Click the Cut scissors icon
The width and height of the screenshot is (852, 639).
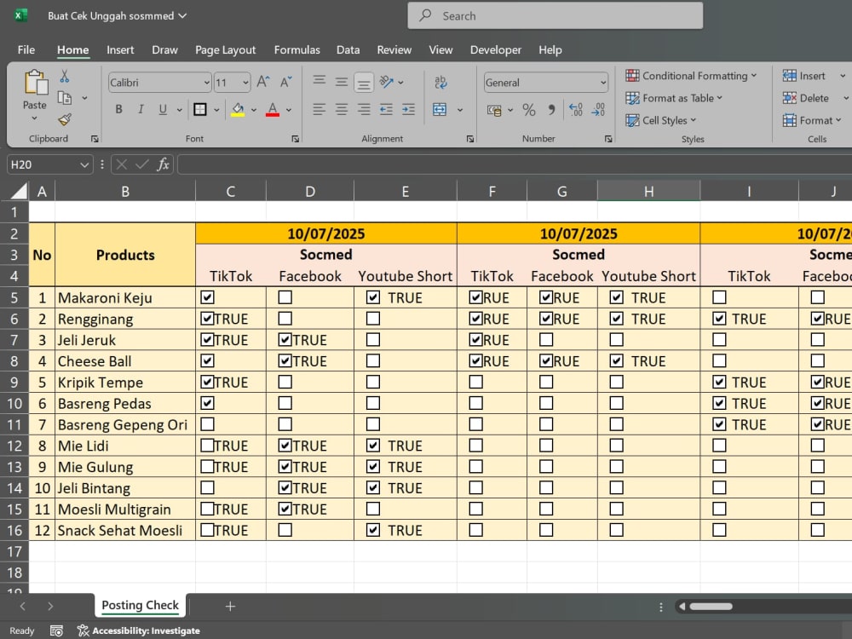[65, 77]
